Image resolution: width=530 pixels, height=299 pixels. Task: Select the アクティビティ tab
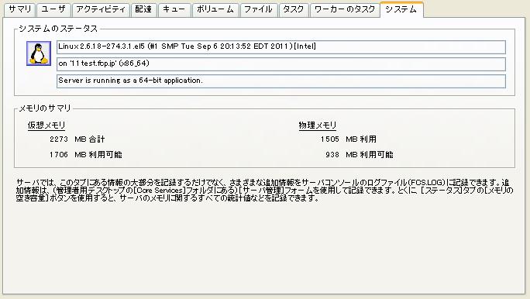[101, 9]
